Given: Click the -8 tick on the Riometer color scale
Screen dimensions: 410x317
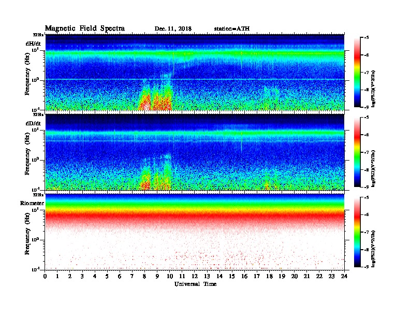Looking at the screenshot, I should point(367,250).
